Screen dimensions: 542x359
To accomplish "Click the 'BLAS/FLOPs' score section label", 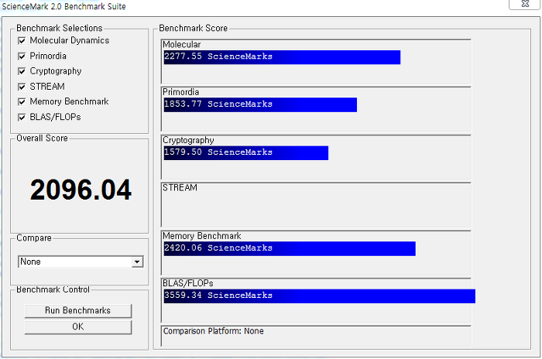I will 188,283.
